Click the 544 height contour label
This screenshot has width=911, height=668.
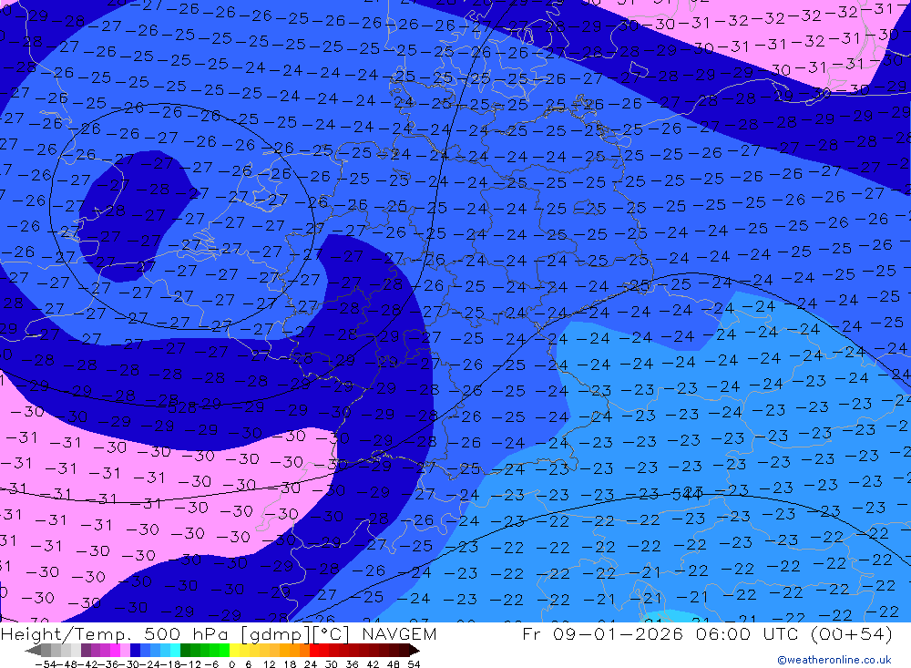pos(687,495)
